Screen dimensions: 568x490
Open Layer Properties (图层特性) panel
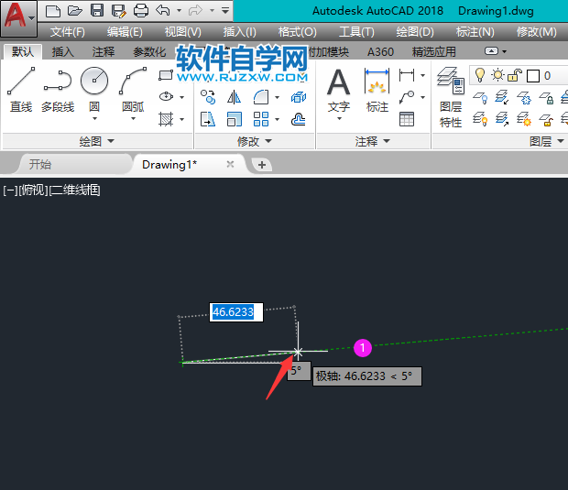(x=450, y=97)
